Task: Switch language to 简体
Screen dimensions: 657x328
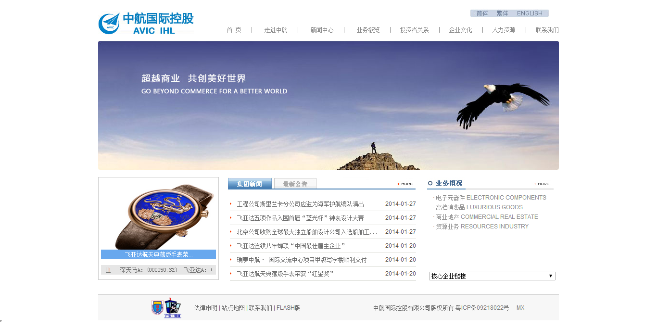Action: point(482,13)
